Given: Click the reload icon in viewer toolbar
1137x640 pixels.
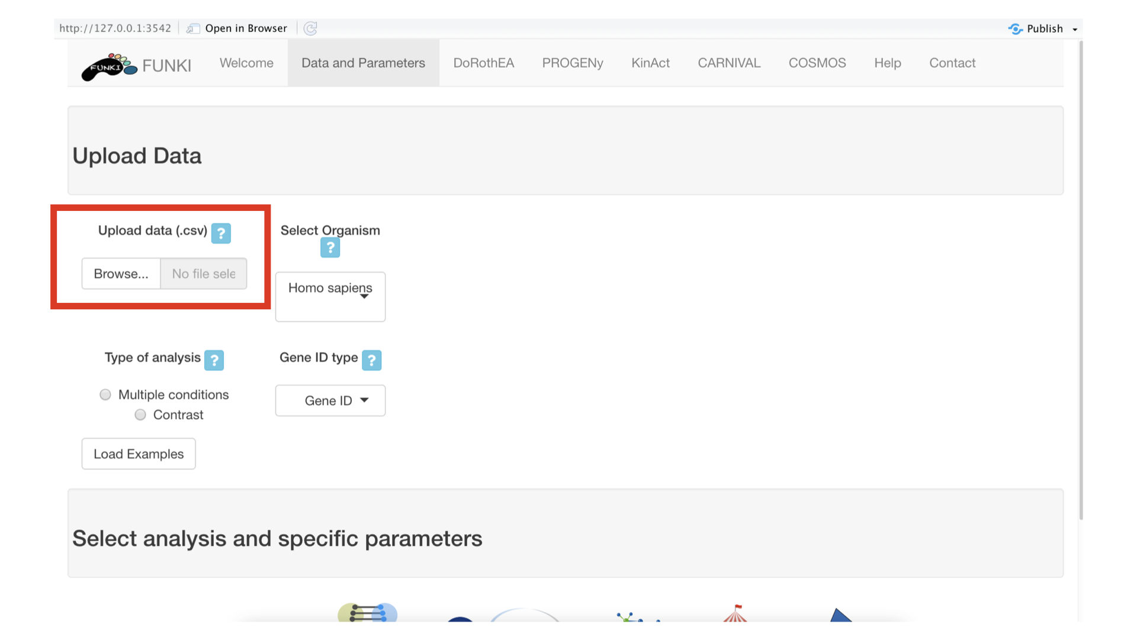Looking at the screenshot, I should tap(310, 28).
